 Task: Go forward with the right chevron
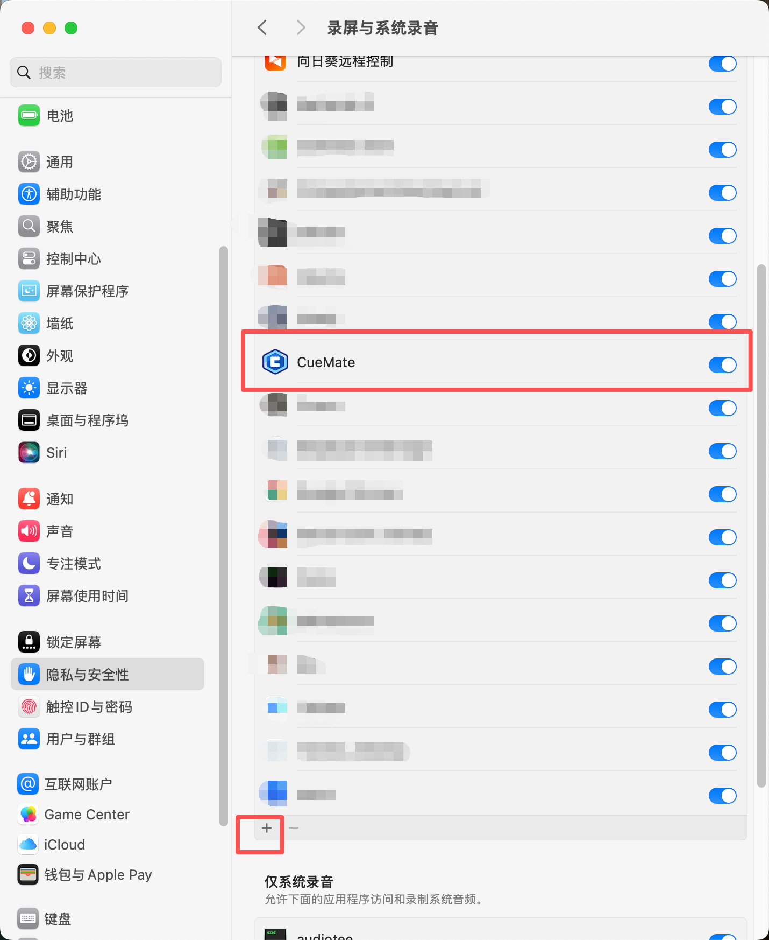tap(301, 27)
